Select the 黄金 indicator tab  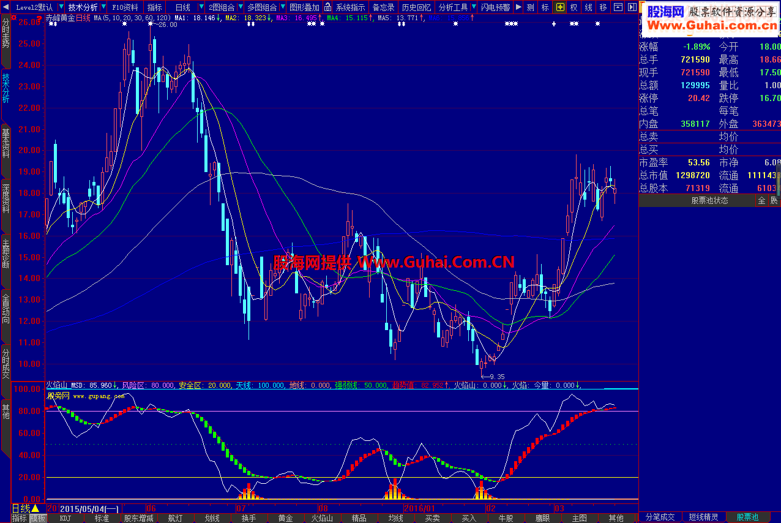285,518
